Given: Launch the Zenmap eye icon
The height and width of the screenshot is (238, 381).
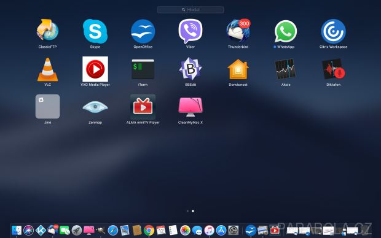Looking at the screenshot, I should point(95,107).
